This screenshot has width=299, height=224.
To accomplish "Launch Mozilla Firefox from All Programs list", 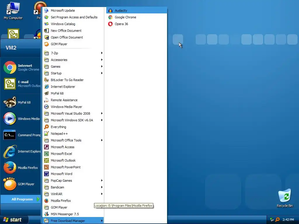I will 73,201.
